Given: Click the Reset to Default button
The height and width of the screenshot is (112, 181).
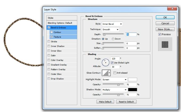Looking at the screenshot, I should pyautogui.click(x=126, y=102).
